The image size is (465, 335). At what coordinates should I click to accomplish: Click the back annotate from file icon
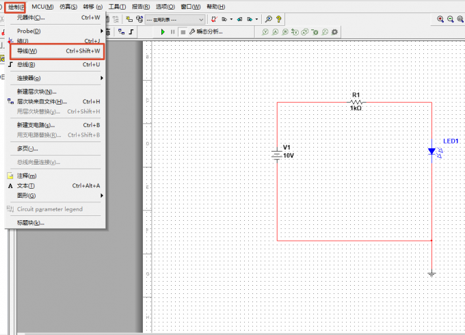click(x=239, y=19)
